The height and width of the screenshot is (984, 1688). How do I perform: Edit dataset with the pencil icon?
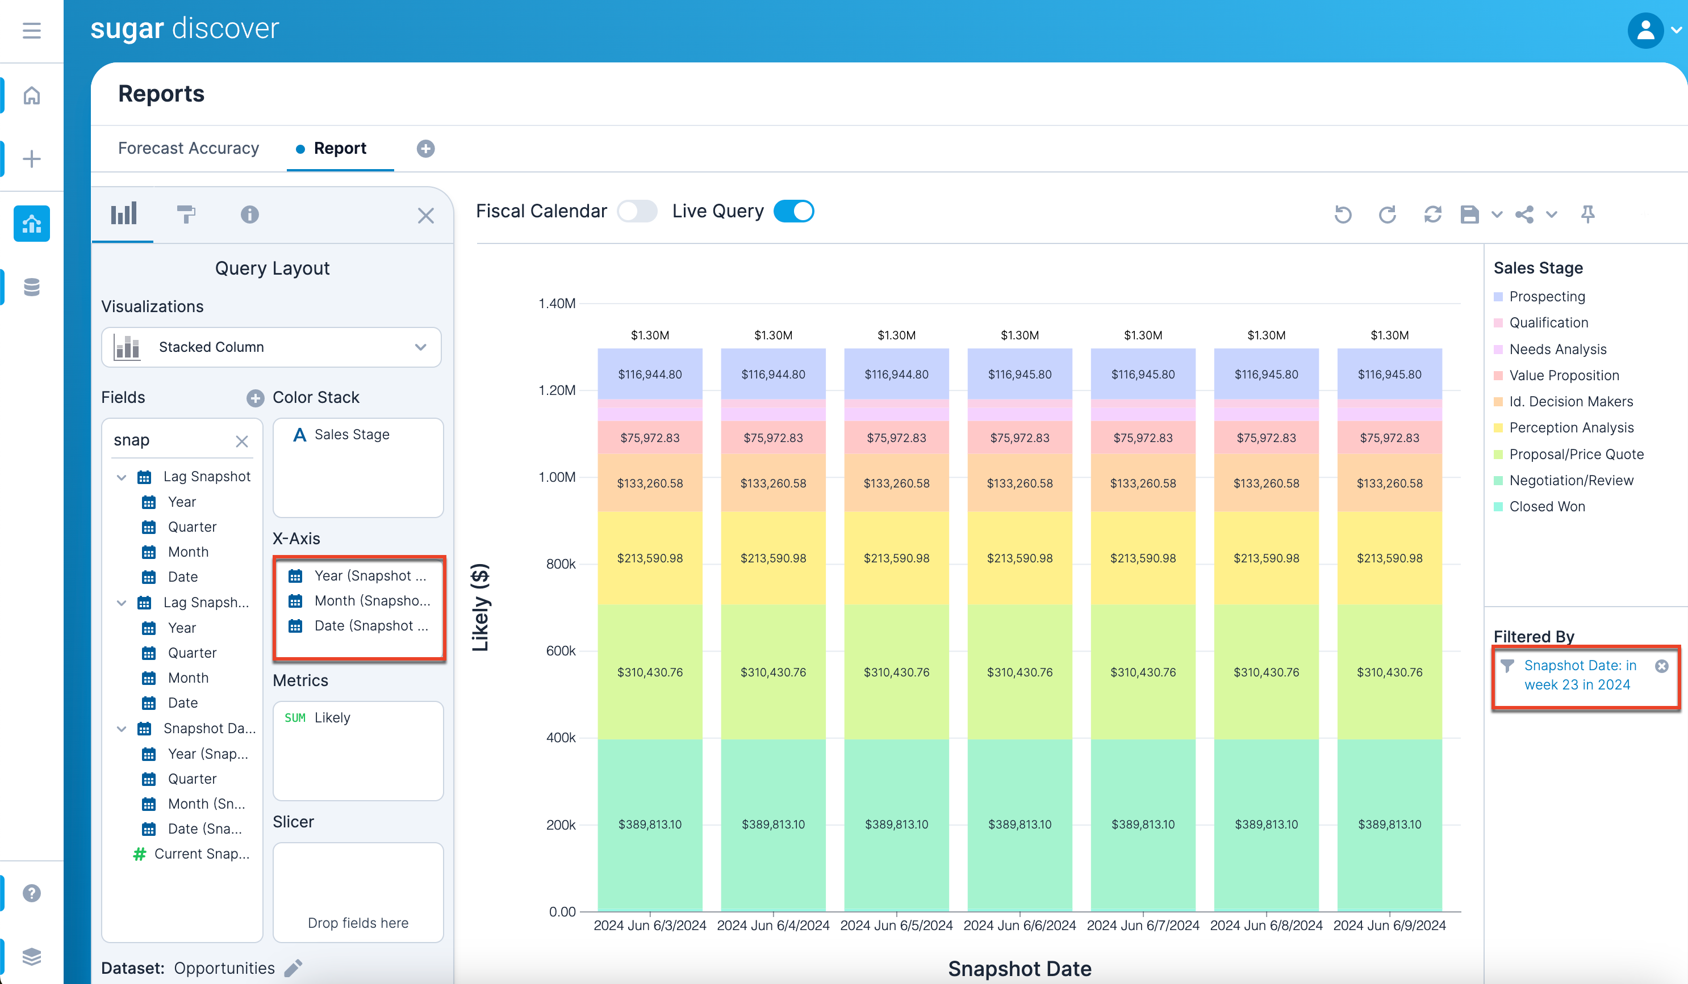coord(294,968)
